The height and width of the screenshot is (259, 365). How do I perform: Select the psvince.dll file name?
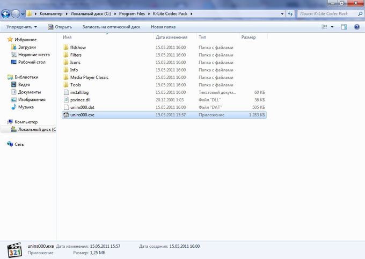click(81, 100)
